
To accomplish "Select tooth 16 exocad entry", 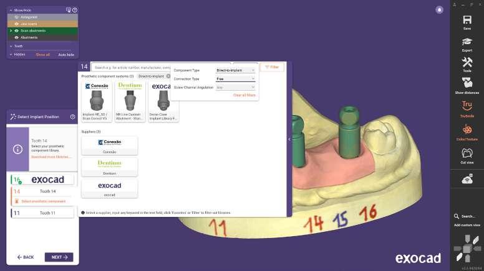I will pos(42,180).
